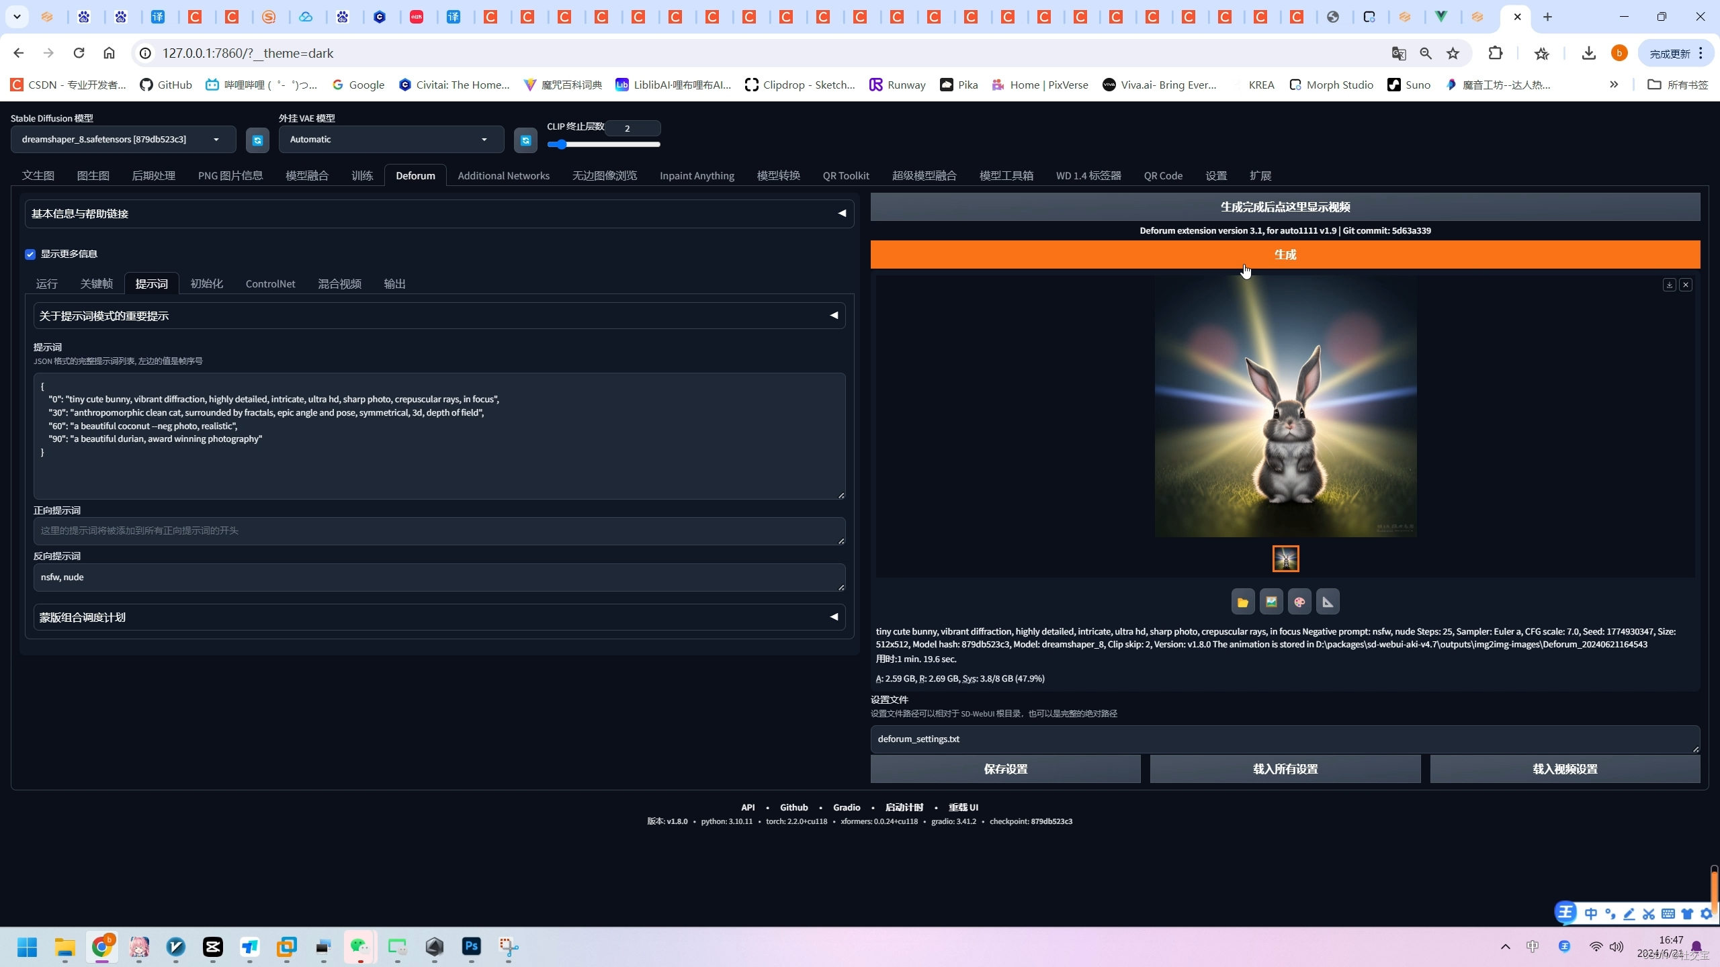Image resolution: width=1720 pixels, height=967 pixels.
Task: Click the collapse blend schedule panel arrow
Action: [835, 616]
